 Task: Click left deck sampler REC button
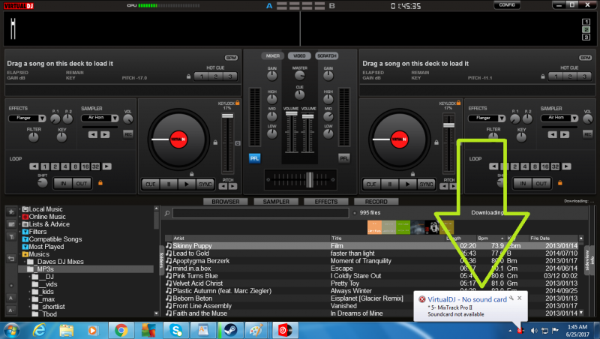pyautogui.click(x=128, y=134)
